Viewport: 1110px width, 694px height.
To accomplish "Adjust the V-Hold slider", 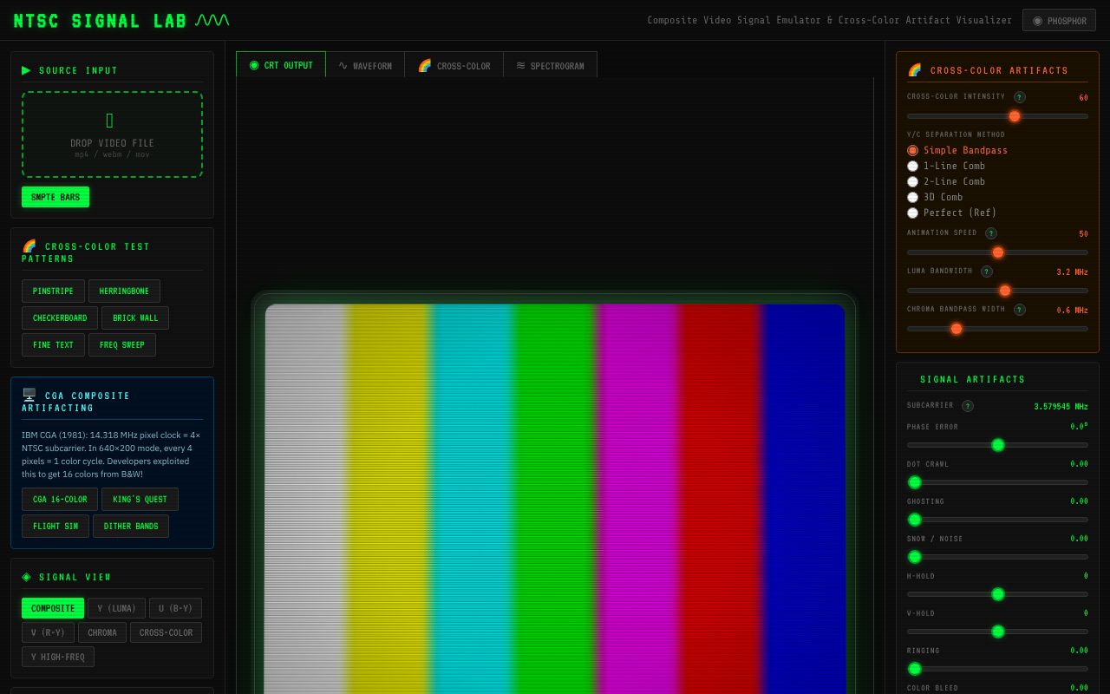I will point(997,632).
